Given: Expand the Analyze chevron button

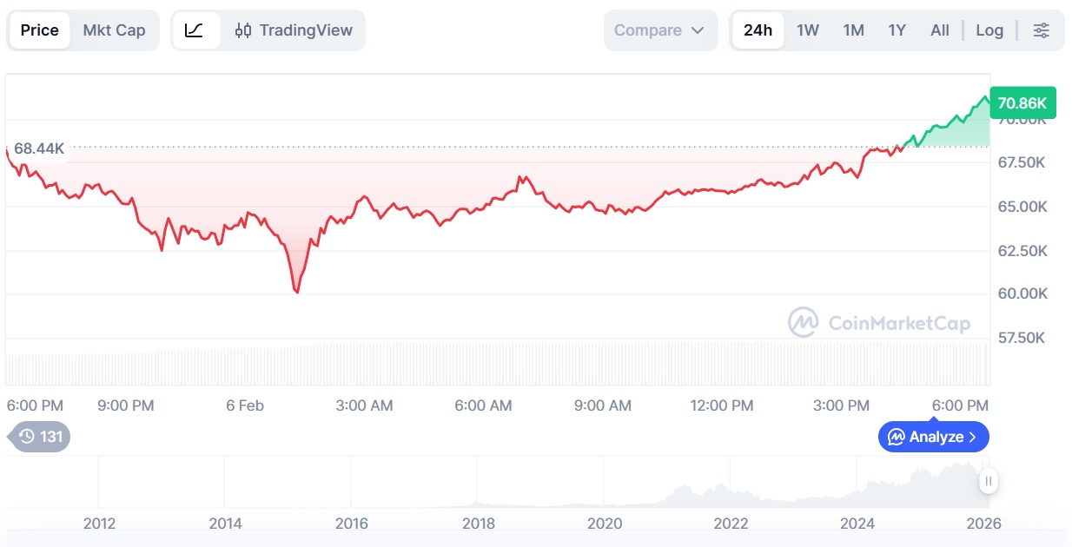Looking at the screenshot, I should point(933,437).
